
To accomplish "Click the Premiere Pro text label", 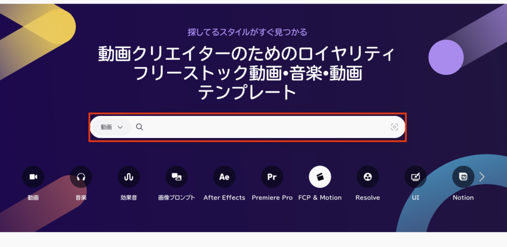I will 272,198.
